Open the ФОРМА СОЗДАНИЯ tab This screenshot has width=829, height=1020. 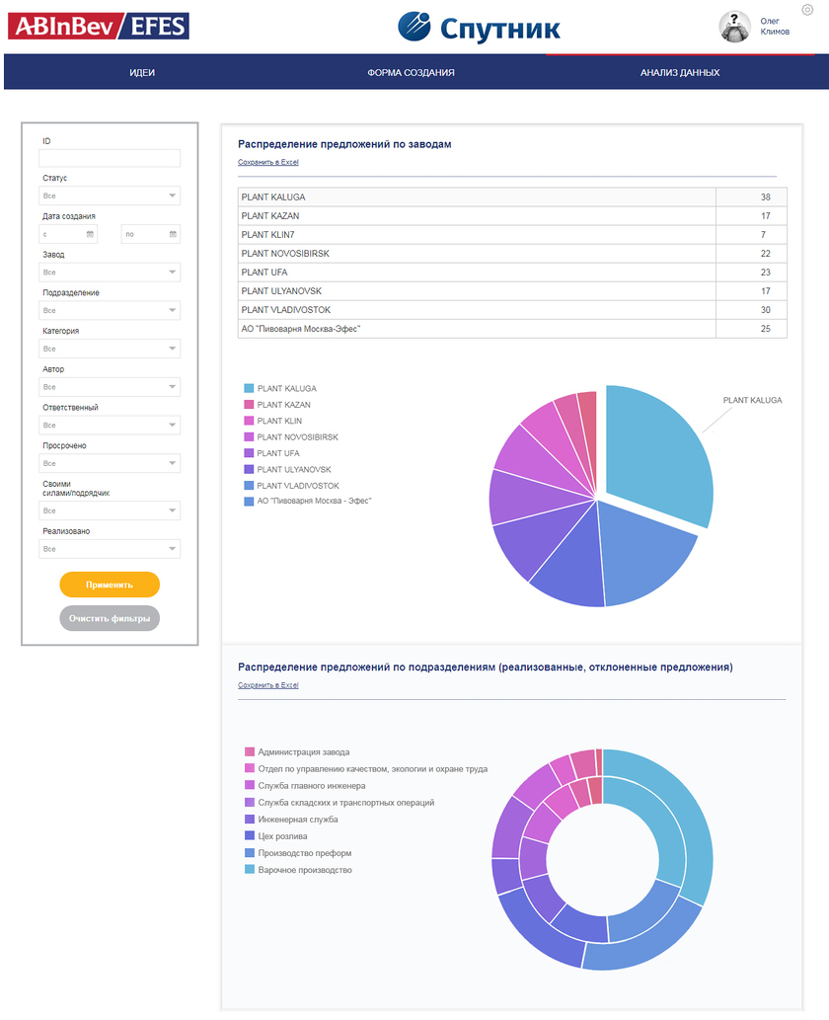click(x=411, y=73)
